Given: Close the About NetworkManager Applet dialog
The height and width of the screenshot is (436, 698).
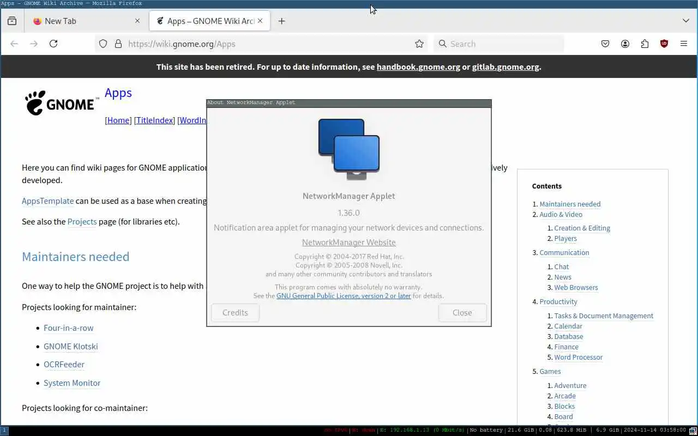Looking at the screenshot, I should coord(462,313).
